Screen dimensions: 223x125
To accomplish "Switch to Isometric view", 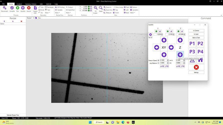I will (134, 10).
